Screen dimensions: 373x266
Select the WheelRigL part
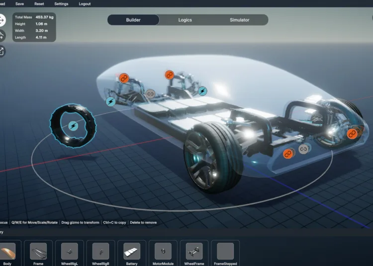[x=69, y=252]
